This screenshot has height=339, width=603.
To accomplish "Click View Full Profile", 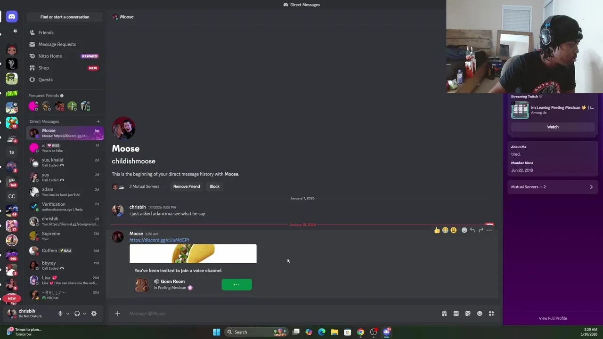I will pos(553,318).
